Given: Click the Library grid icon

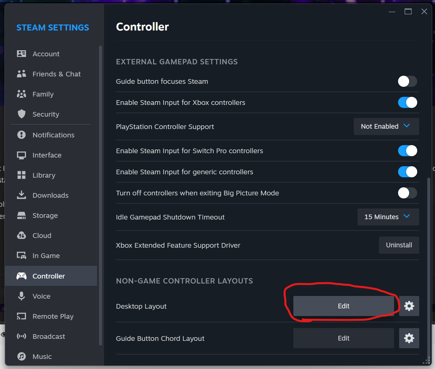Looking at the screenshot, I should pyautogui.click(x=21, y=175).
